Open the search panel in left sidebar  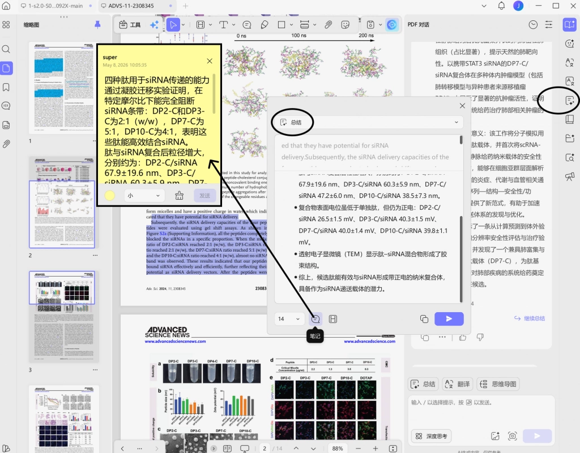tap(6, 49)
